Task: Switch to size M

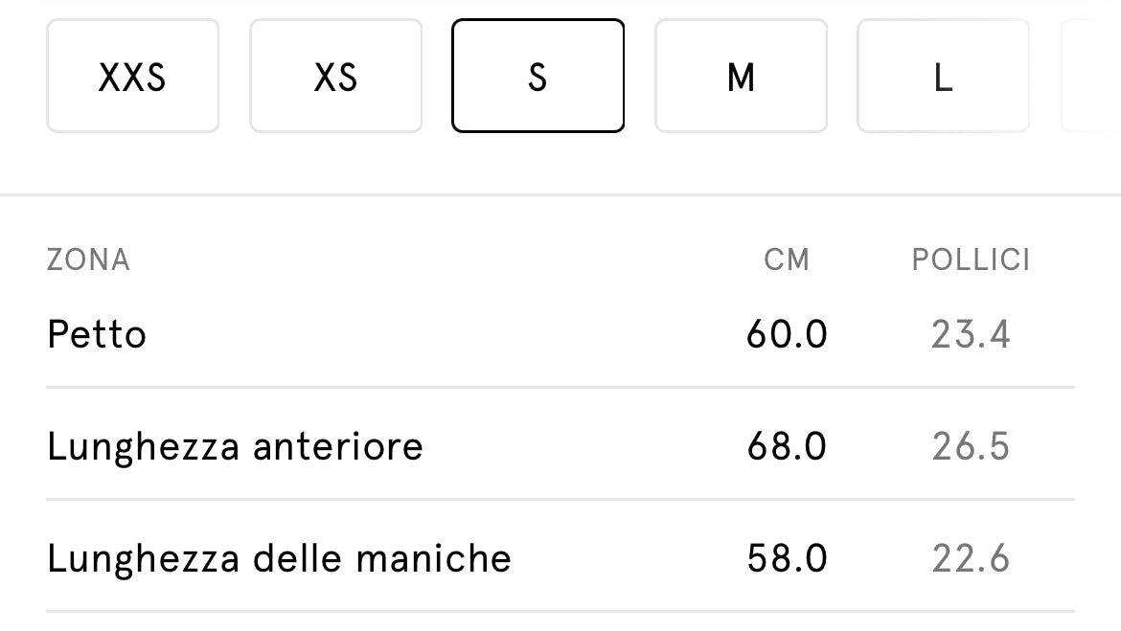Action: [741, 76]
